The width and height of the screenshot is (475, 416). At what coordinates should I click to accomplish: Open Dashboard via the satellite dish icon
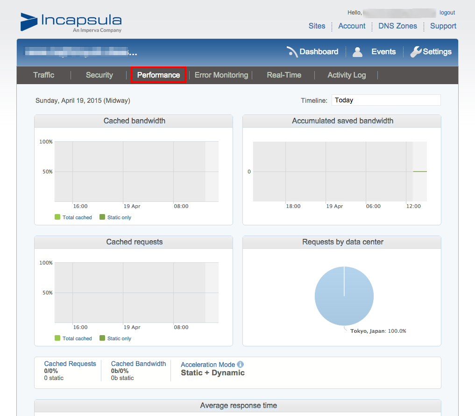(293, 52)
